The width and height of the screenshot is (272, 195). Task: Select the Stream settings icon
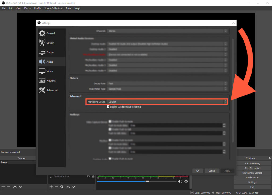[42, 43]
